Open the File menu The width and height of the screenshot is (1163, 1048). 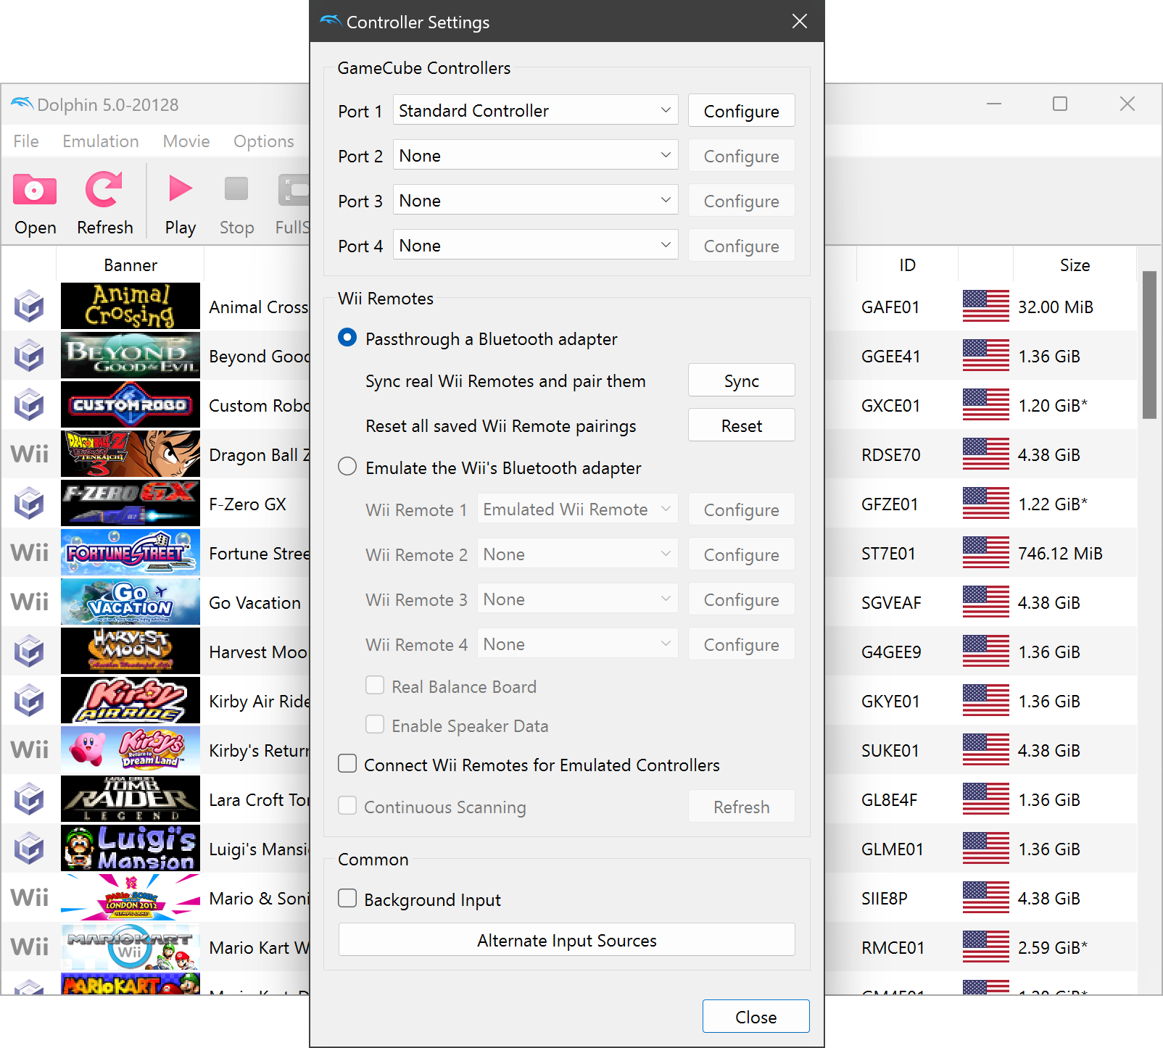[26, 141]
